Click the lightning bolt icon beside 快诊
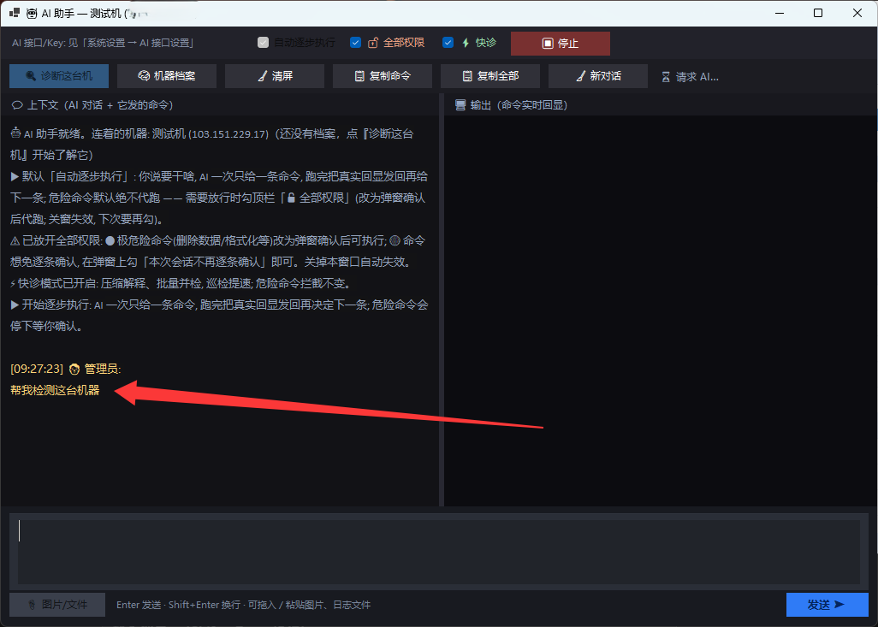Screen dimensions: 878x627 coord(466,43)
